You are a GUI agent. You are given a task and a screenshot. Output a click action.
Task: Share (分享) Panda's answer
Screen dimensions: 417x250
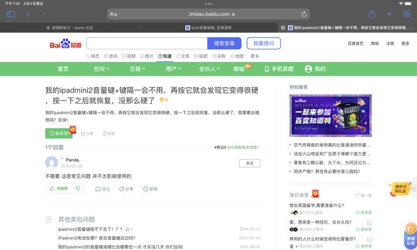pos(126,189)
